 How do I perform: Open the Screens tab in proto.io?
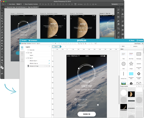click(23, 40)
